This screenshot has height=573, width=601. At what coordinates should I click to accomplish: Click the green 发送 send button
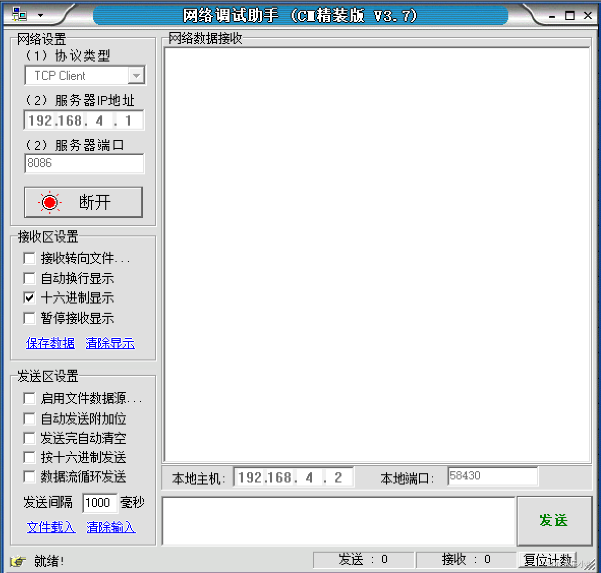[554, 520]
